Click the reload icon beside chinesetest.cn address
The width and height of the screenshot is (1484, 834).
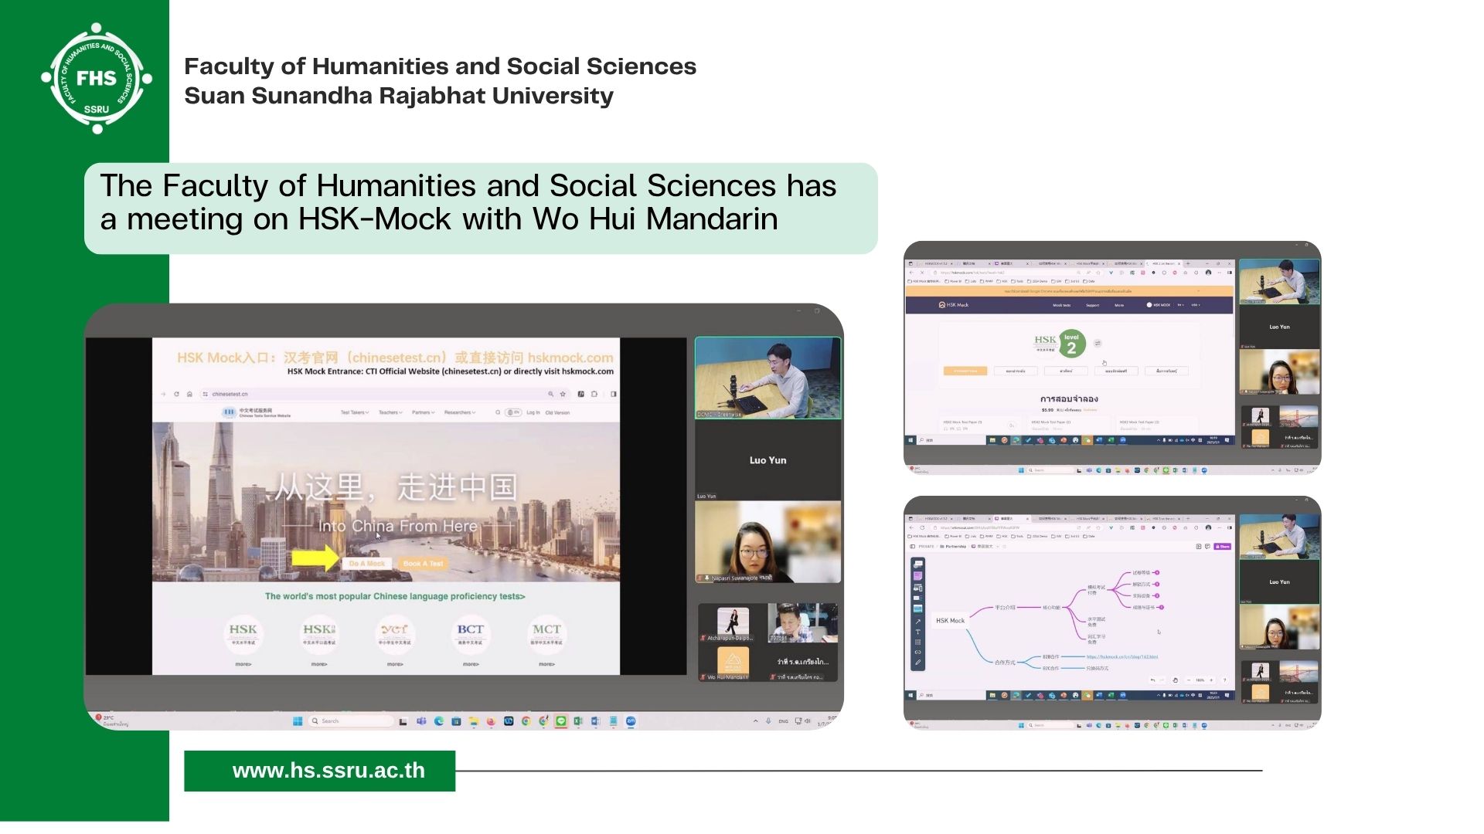tap(176, 394)
